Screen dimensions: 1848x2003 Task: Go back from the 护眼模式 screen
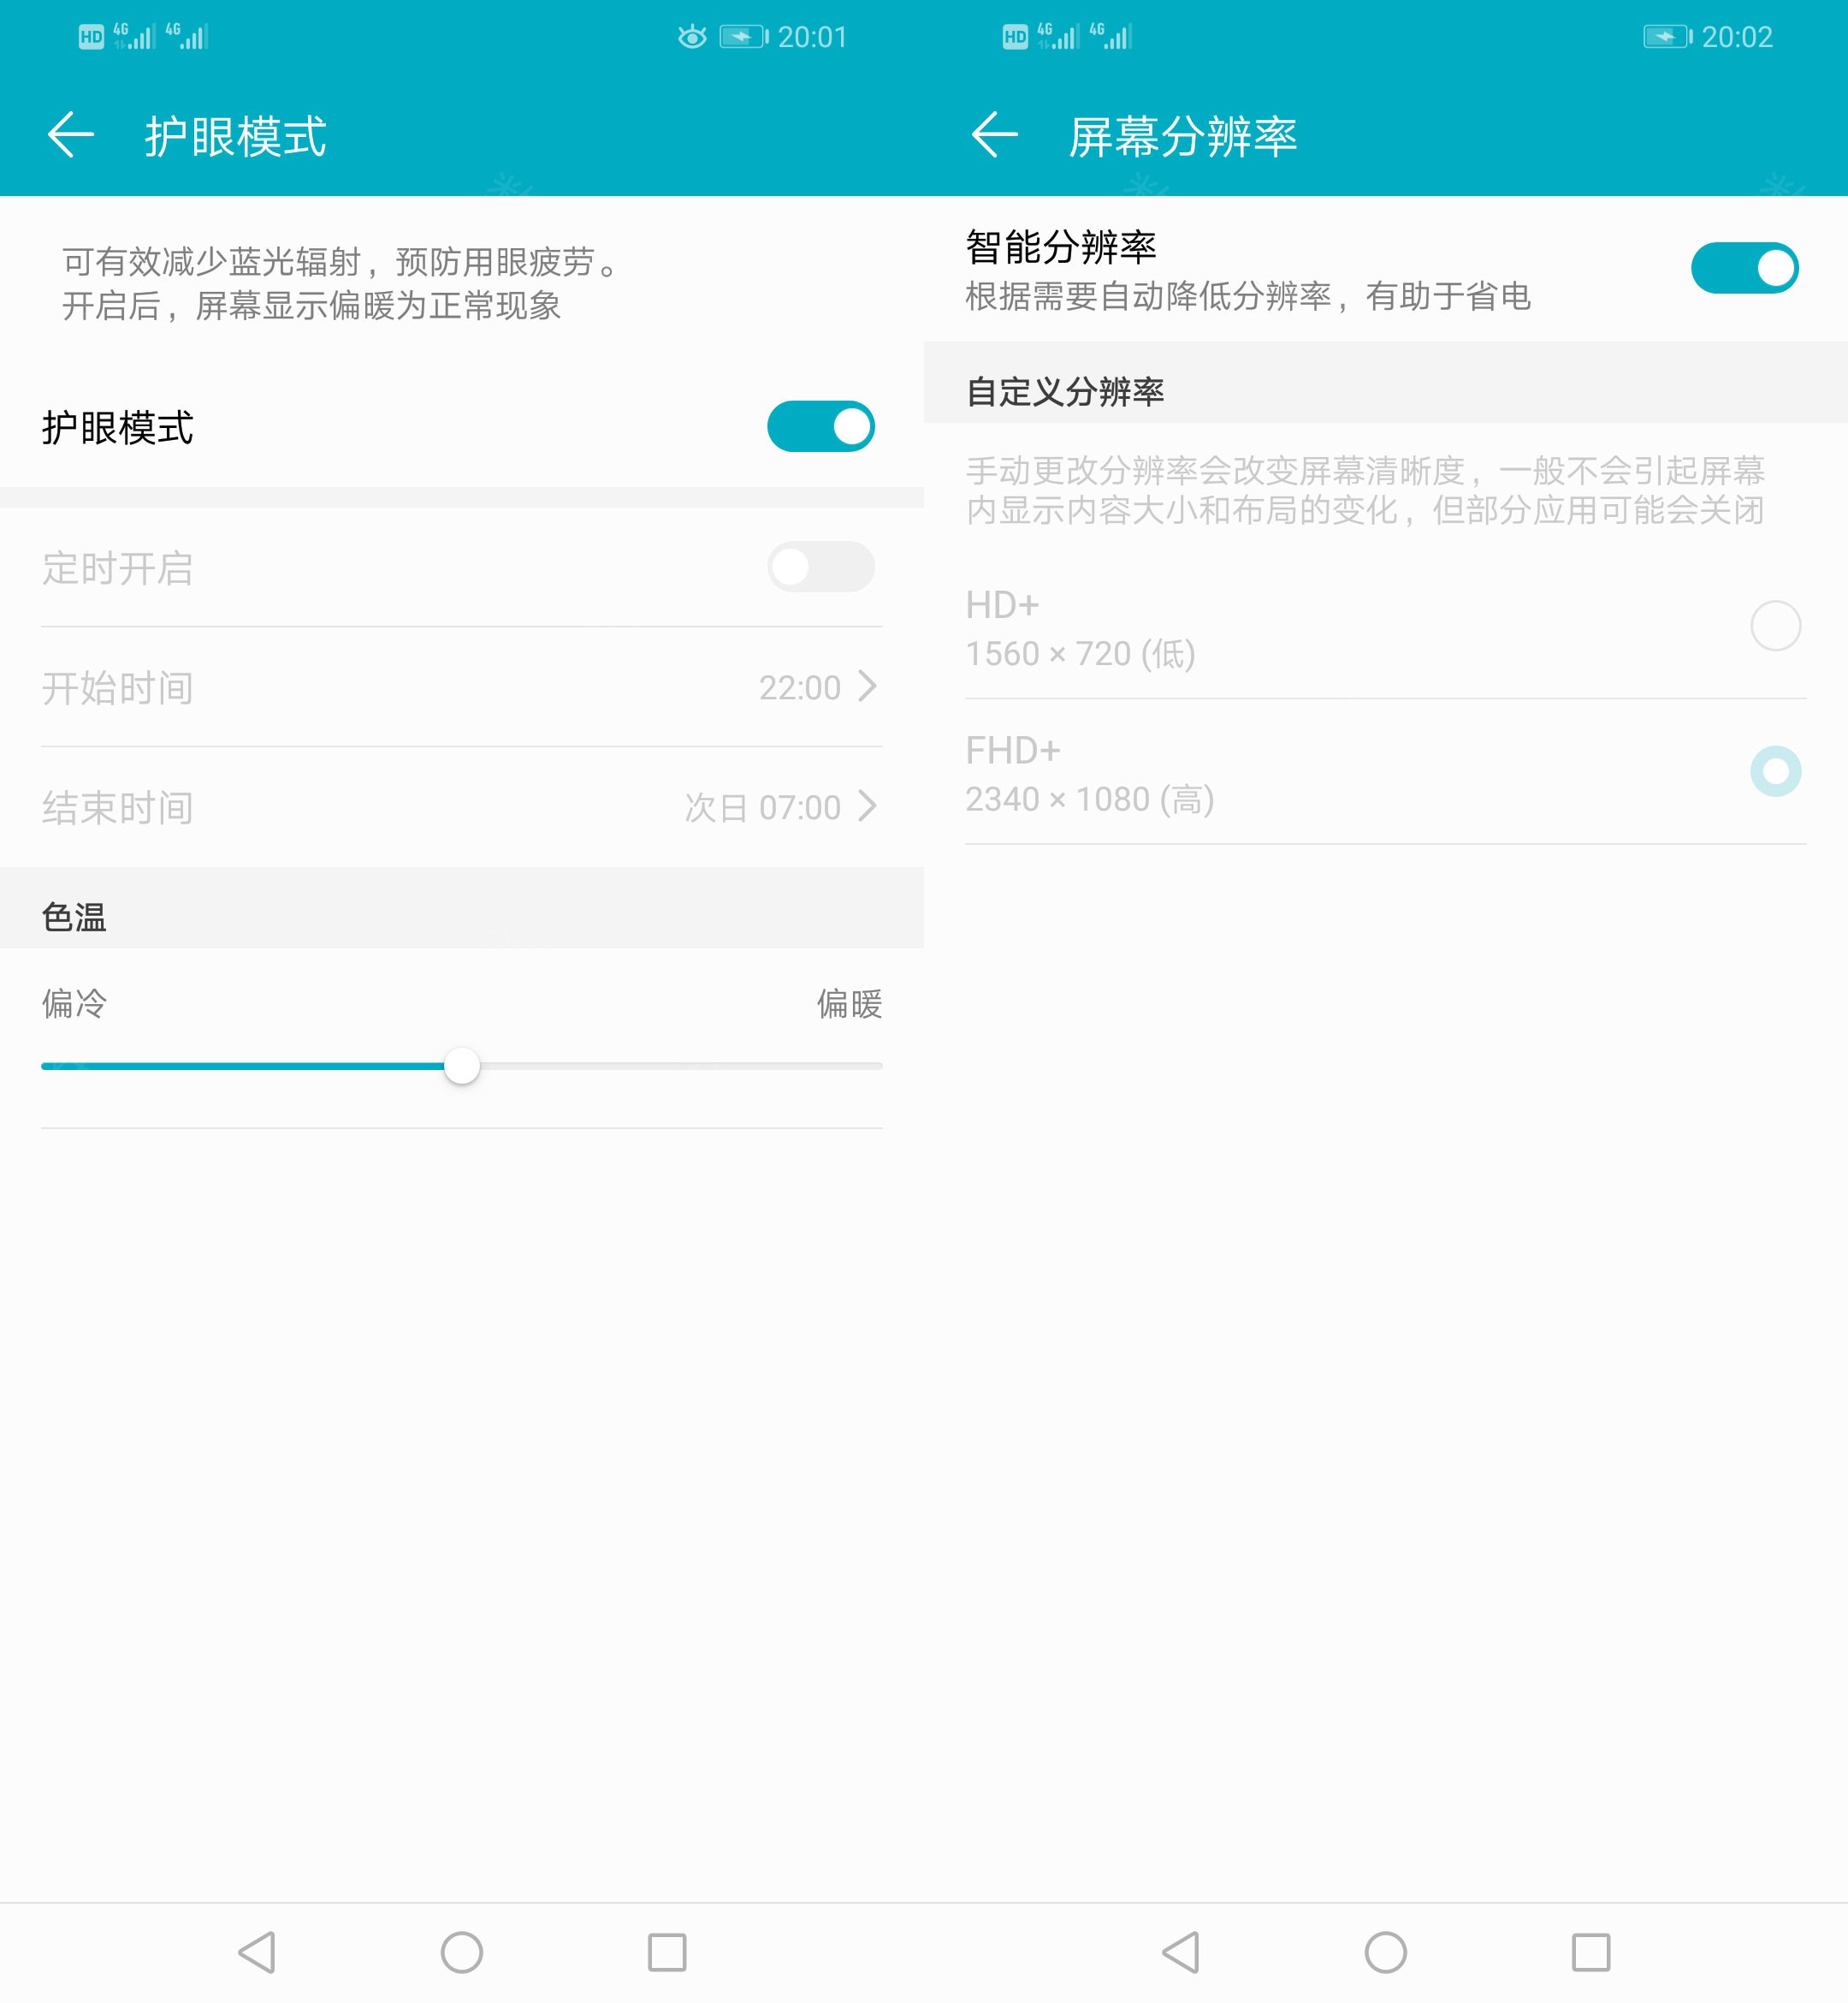click(71, 135)
